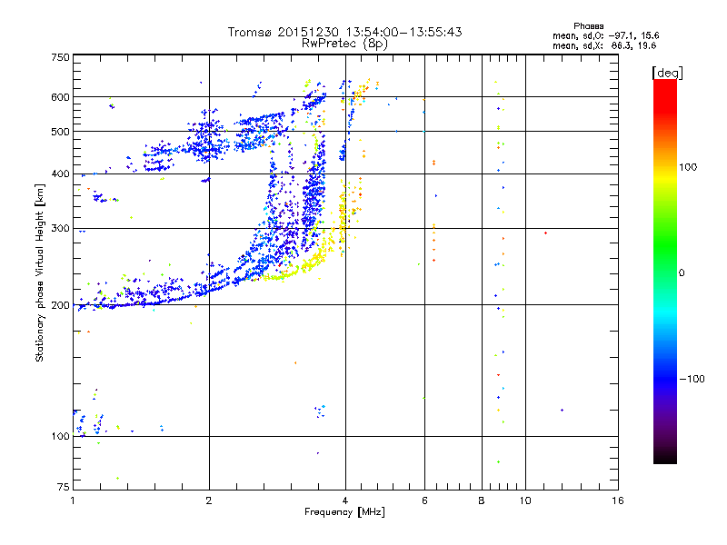This screenshot has height=545, width=727.
Task: Click the "75" y-axis tick label
Action: (64, 487)
